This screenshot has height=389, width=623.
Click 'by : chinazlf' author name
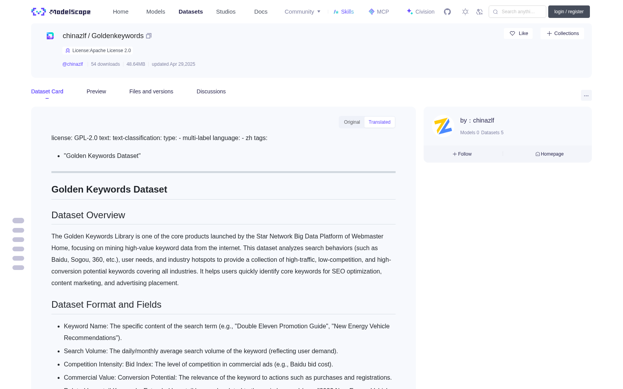coord(477,121)
